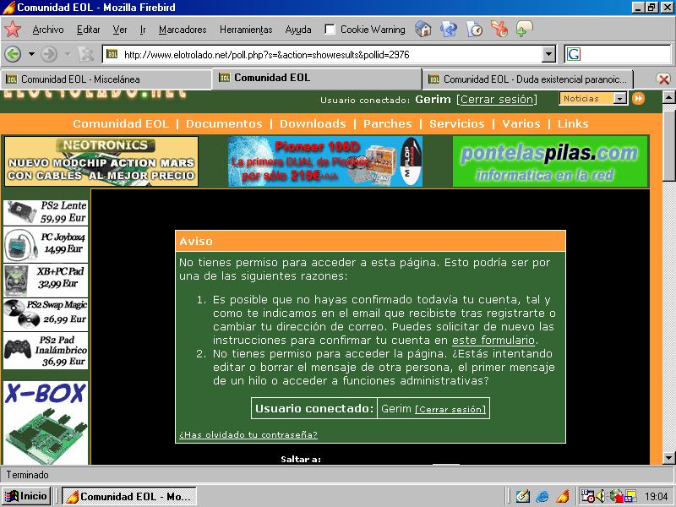
Task: Click the Pioneer 106D banner ad
Action: point(325,161)
